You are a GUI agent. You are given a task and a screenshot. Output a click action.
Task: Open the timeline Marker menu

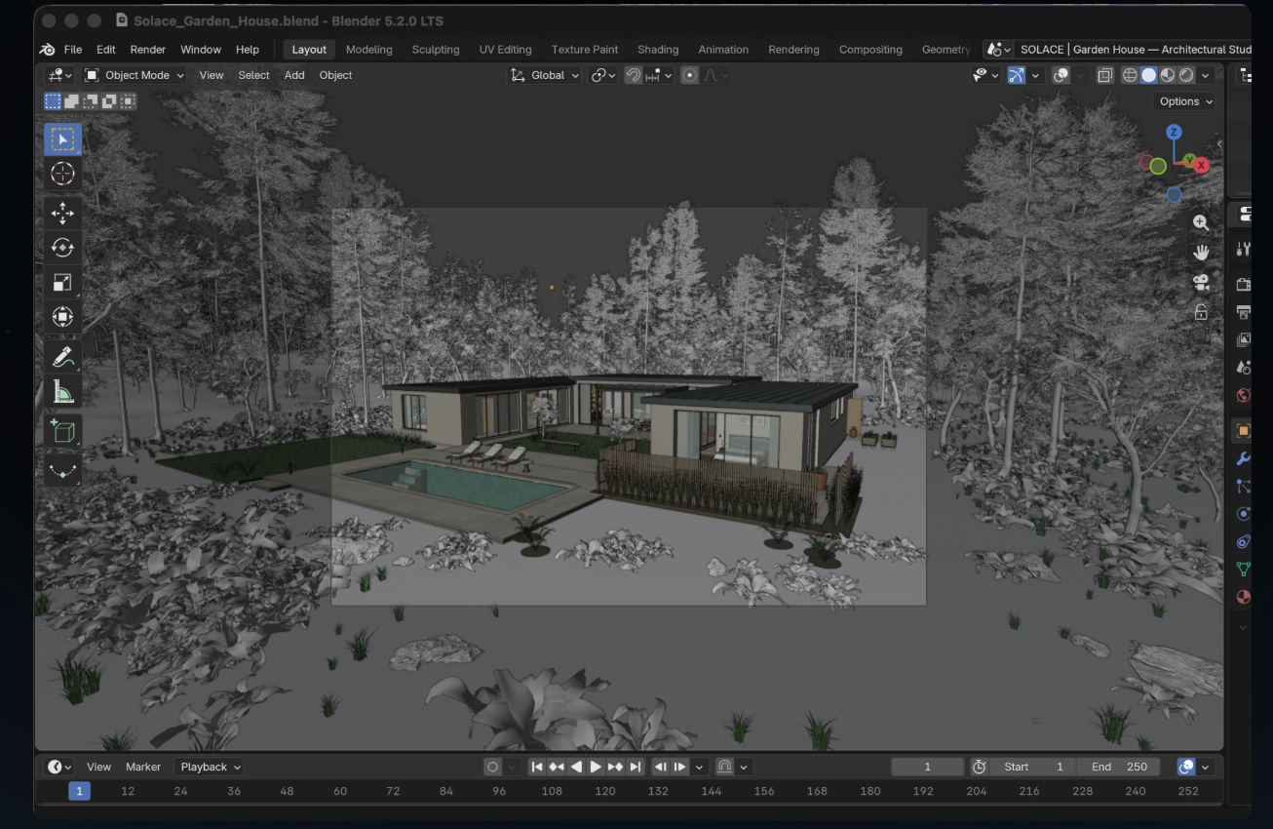143,767
